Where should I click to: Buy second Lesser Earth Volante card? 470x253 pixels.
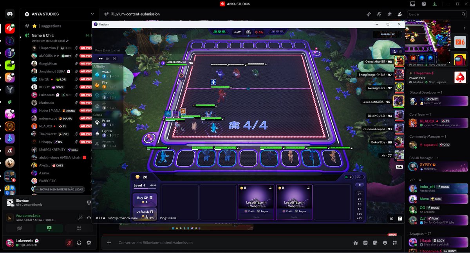[x=294, y=202]
